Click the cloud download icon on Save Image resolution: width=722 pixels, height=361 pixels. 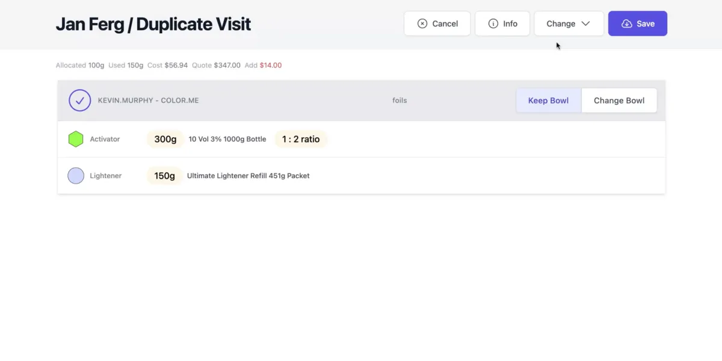click(626, 23)
